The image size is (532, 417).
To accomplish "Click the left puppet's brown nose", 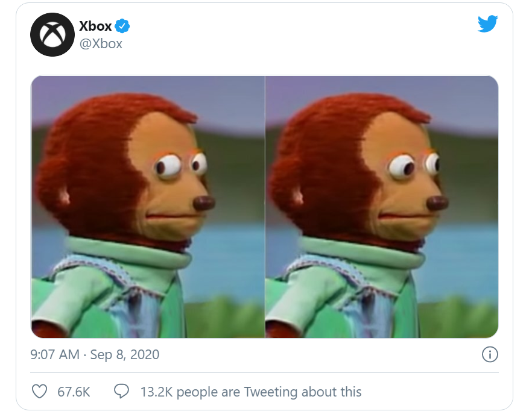I will 204,203.
